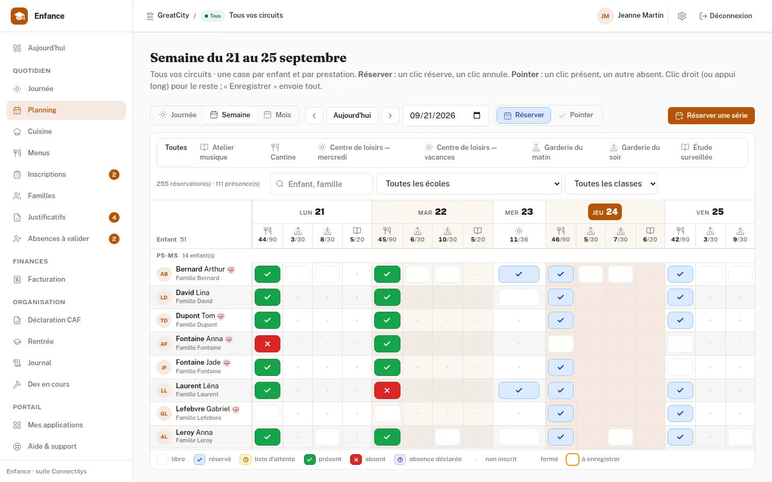Viewport: 772px width, 482px height.
Task: Open Déclaration CAF in the sidebar
Action: click(x=66, y=320)
